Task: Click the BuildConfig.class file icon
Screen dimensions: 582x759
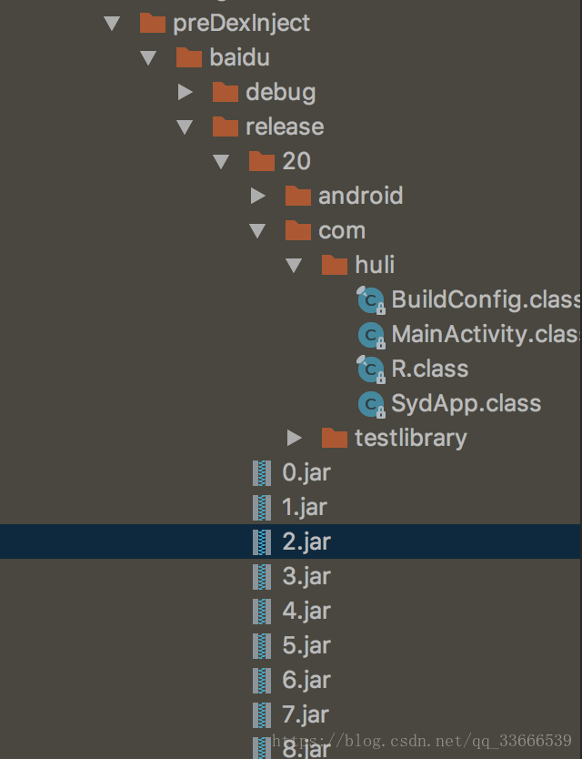Action: 371,300
